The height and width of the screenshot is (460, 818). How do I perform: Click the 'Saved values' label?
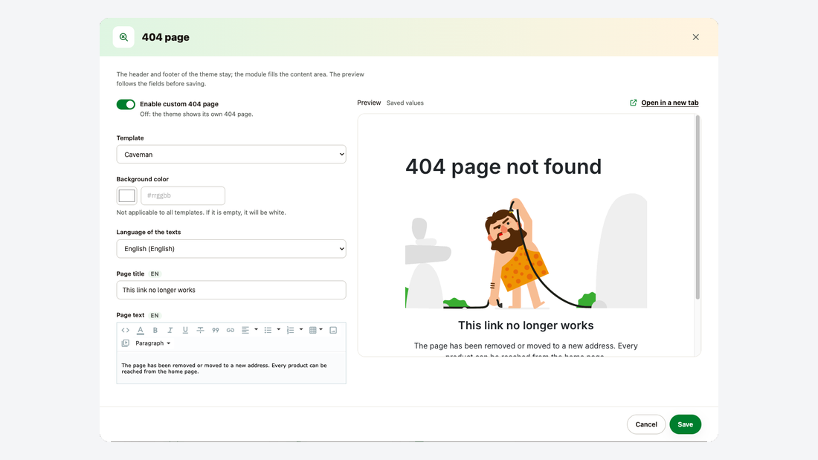tap(405, 103)
